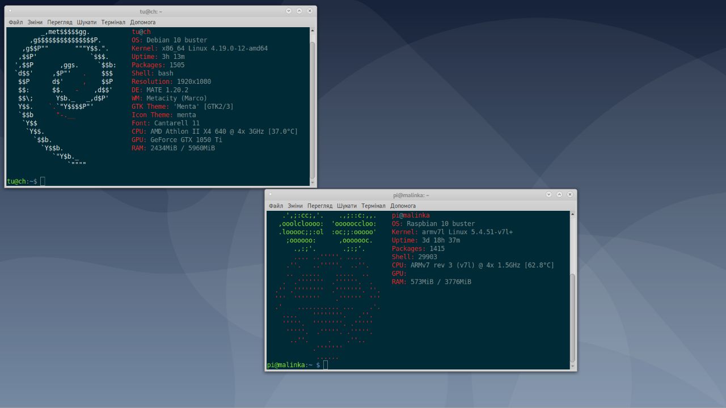Image resolution: width=726 pixels, height=408 pixels.
Task: Minimize the tu@ch terminal window
Action: 289,11
